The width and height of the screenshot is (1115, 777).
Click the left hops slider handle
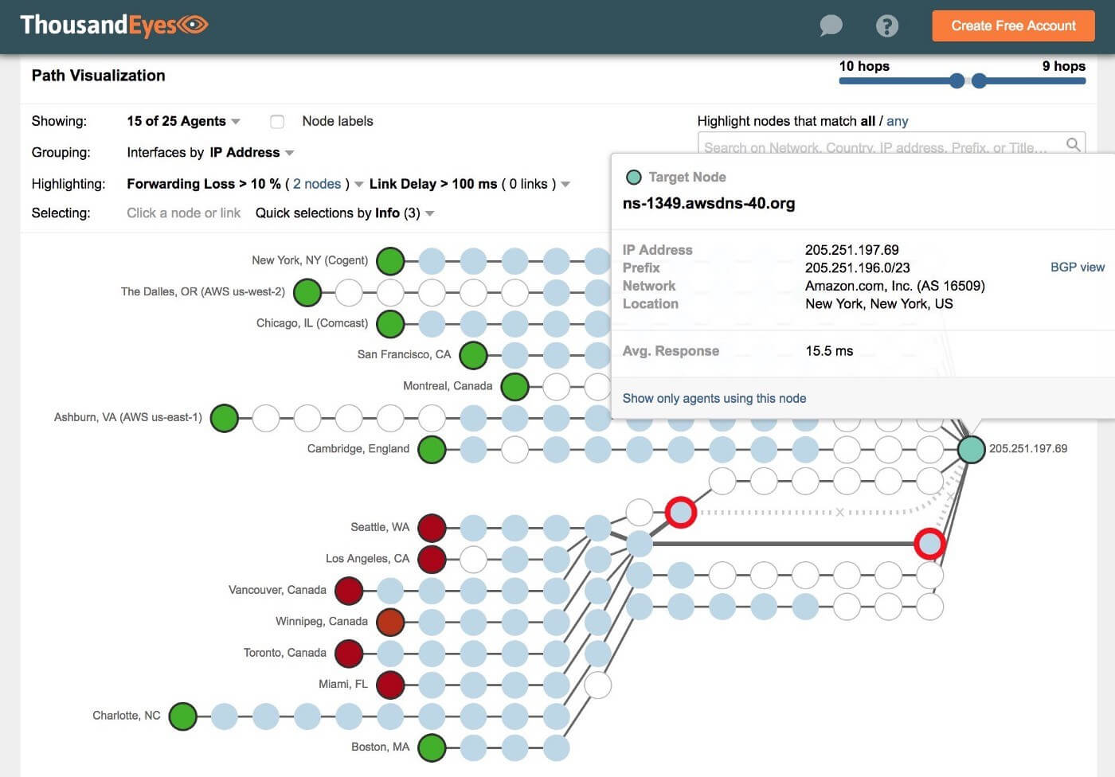pyautogui.click(x=957, y=80)
